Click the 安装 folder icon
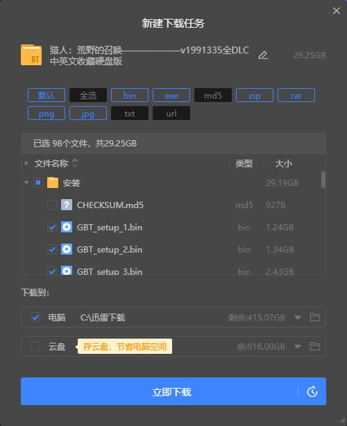347x426 pixels. point(53,183)
